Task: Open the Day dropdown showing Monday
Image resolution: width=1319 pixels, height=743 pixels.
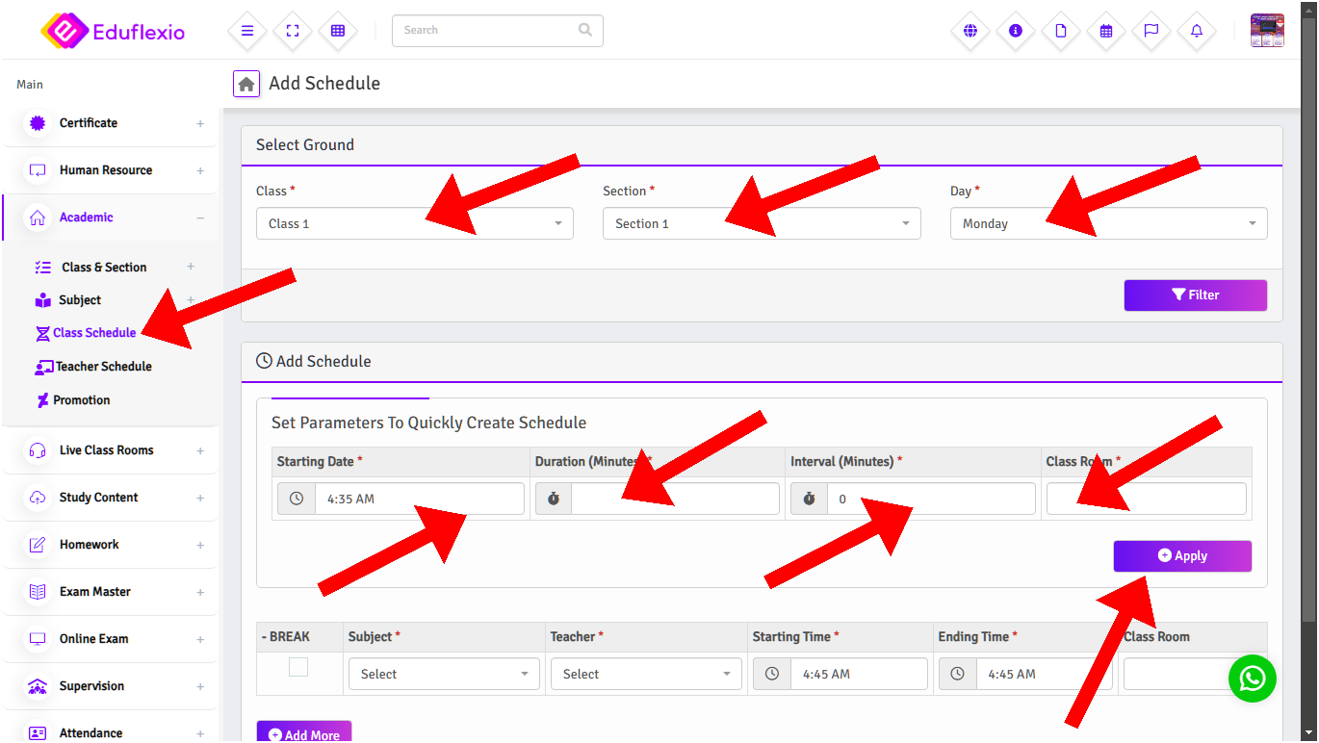Action: 1107,223
